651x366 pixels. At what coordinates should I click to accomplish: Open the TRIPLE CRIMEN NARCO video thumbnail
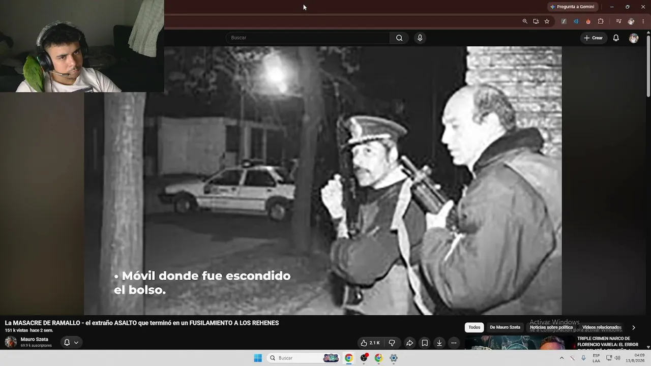point(519,343)
